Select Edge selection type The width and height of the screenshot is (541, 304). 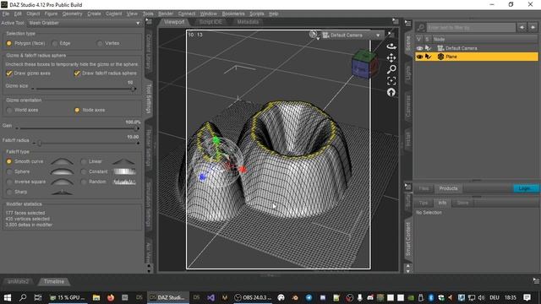tap(54, 43)
